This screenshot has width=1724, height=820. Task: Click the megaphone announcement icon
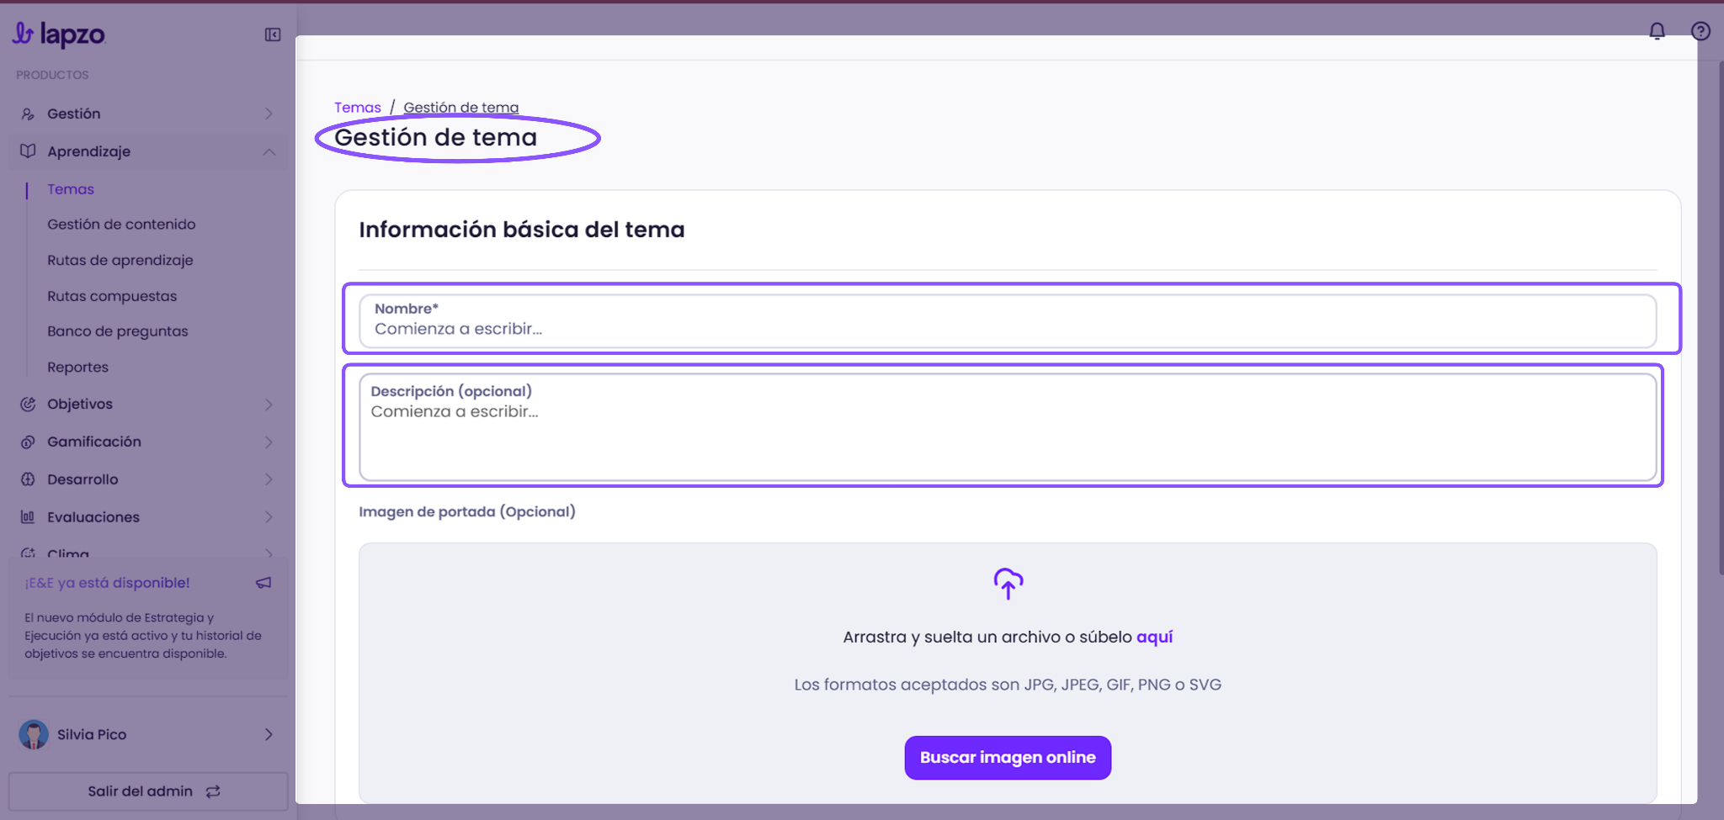[x=263, y=583]
